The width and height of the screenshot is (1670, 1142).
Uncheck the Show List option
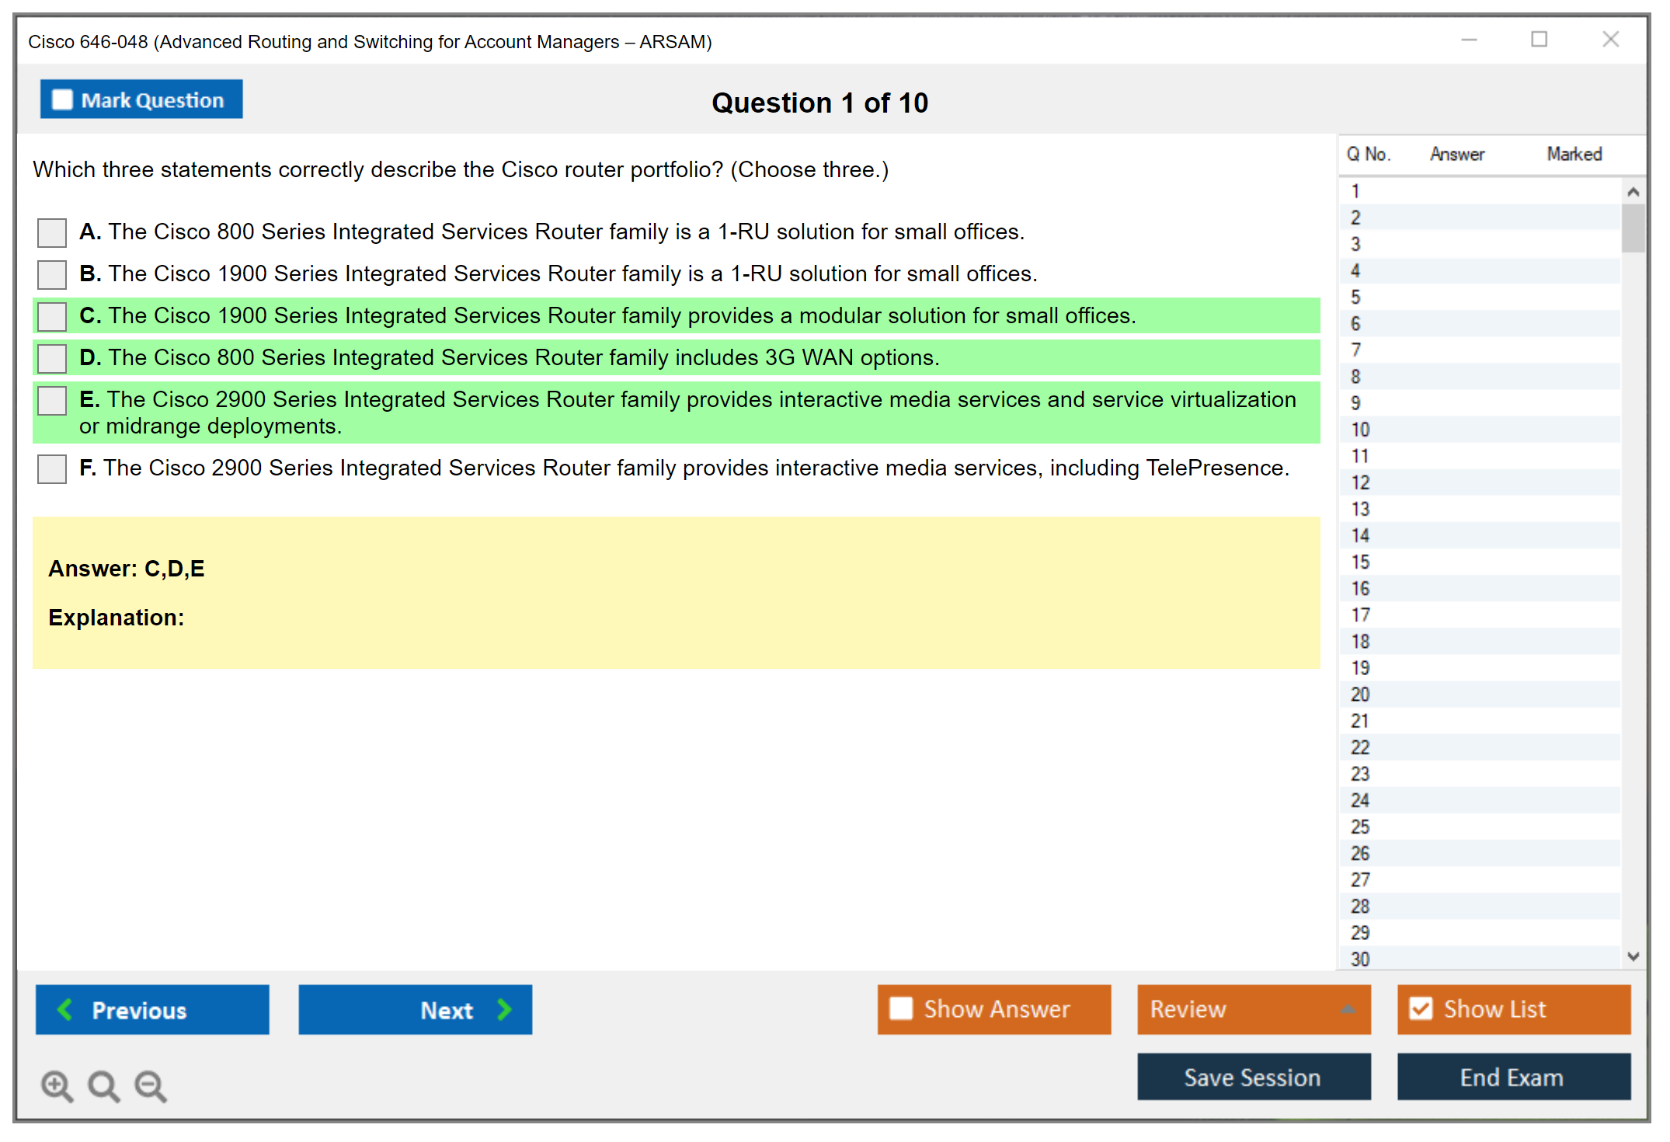click(1421, 1008)
